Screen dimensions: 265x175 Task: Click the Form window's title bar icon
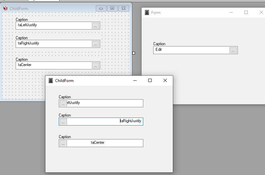[147, 12]
